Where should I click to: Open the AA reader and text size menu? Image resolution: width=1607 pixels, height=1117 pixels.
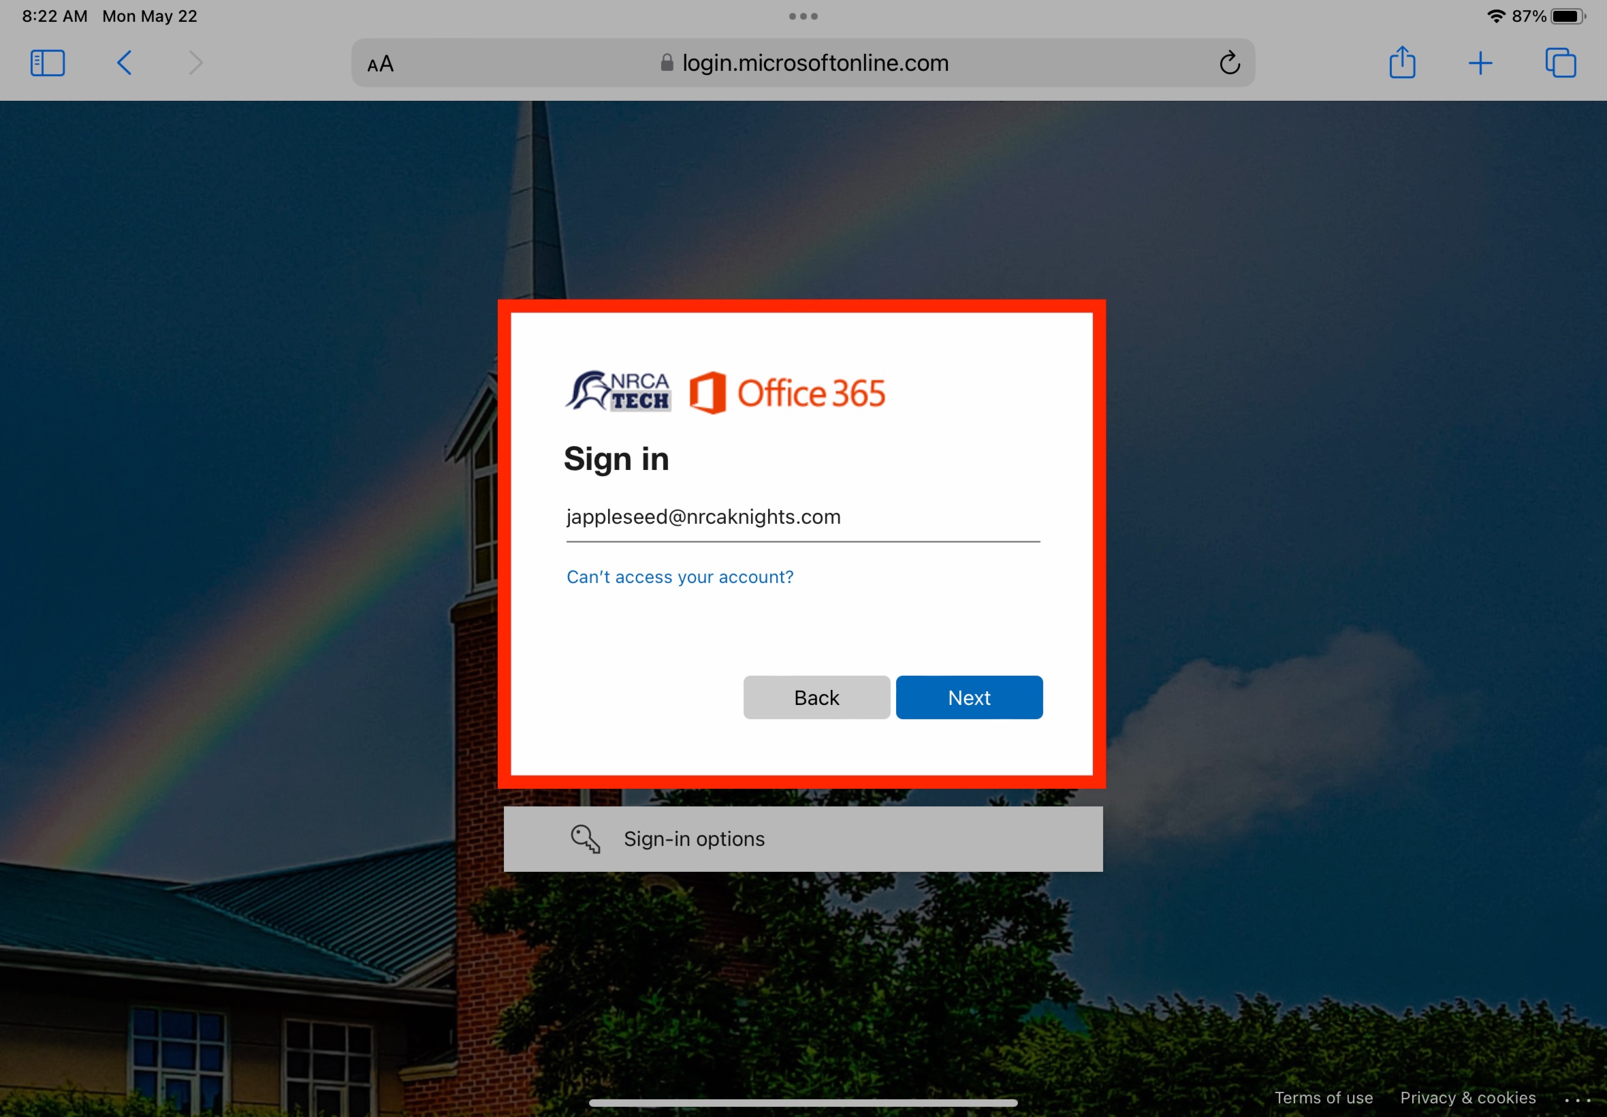click(x=381, y=64)
